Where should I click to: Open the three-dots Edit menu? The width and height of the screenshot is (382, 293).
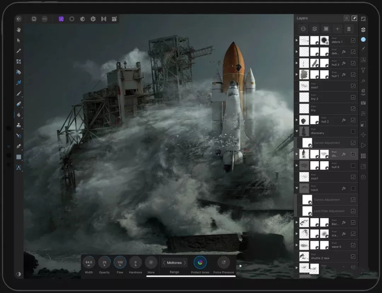pyautogui.click(x=45, y=19)
